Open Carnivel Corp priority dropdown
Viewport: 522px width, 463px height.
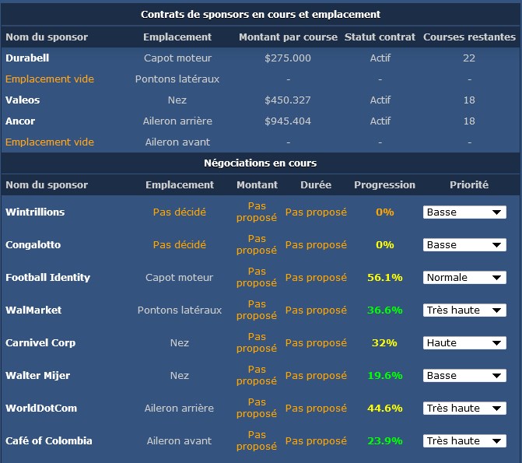[464, 342]
